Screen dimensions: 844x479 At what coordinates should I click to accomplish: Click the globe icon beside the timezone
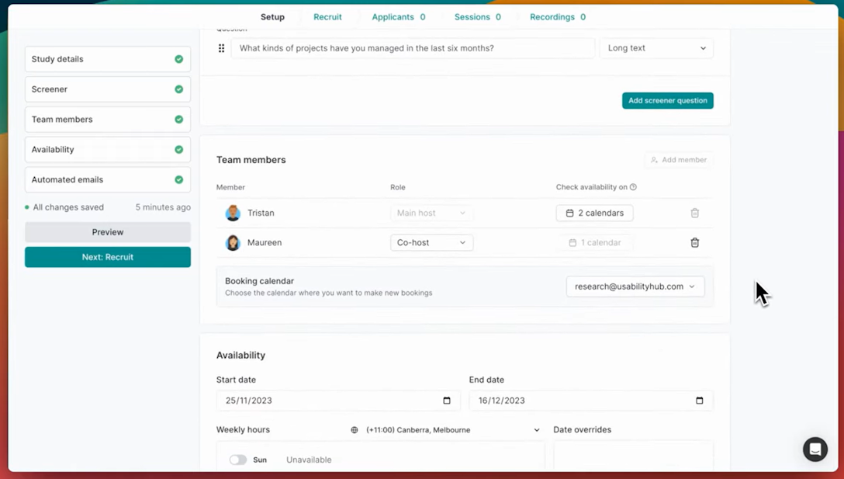[355, 429]
